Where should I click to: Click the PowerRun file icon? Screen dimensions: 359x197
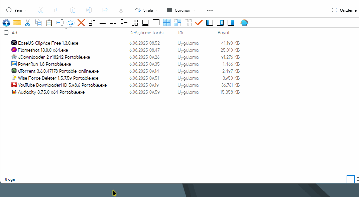[x=14, y=64]
